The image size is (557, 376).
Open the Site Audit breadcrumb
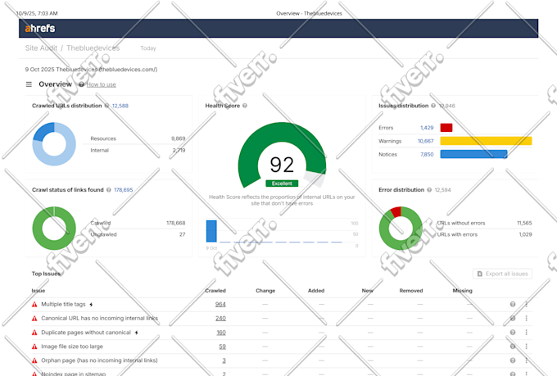41,48
